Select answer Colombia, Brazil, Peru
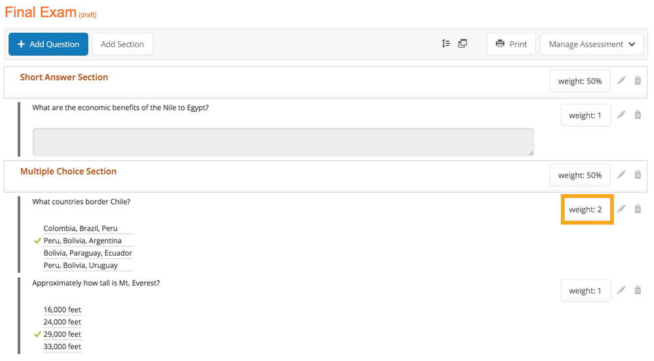The width and height of the screenshot is (654, 361). [81, 228]
